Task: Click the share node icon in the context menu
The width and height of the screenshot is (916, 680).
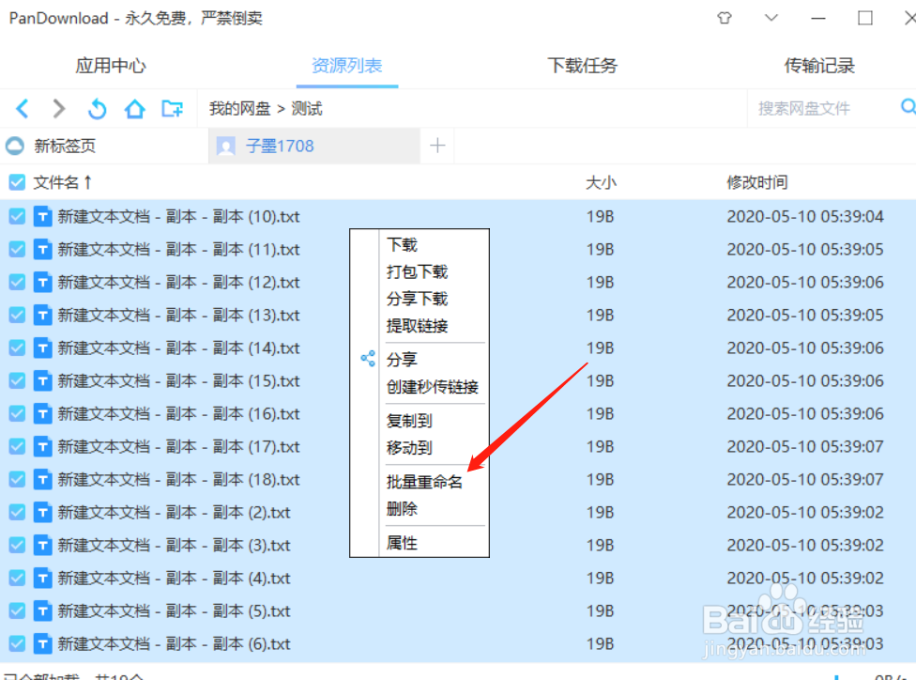Action: [366, 359]
